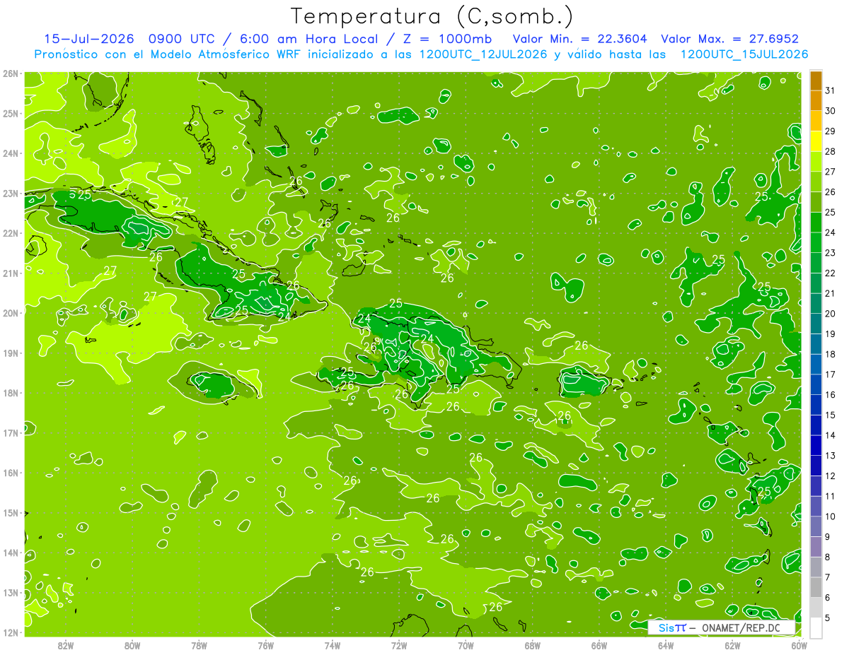Click the 15N latitude axis label

coord(11,513)
